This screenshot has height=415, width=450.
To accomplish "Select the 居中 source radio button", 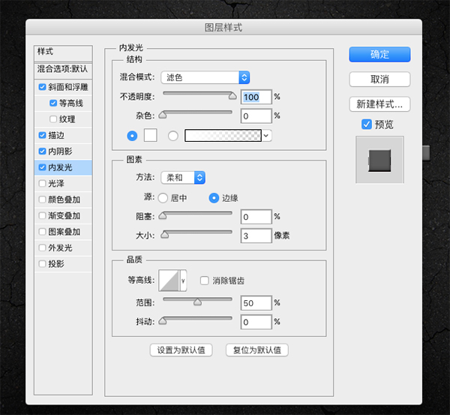I will [x=163, y=197].
